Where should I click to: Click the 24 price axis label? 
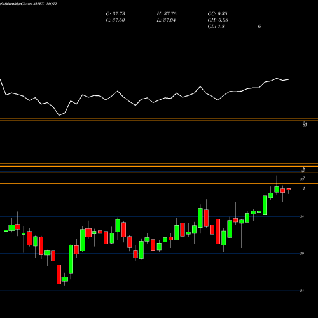click(x=302, y=291)
